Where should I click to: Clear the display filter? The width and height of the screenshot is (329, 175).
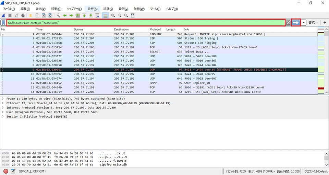click(288, 23)
